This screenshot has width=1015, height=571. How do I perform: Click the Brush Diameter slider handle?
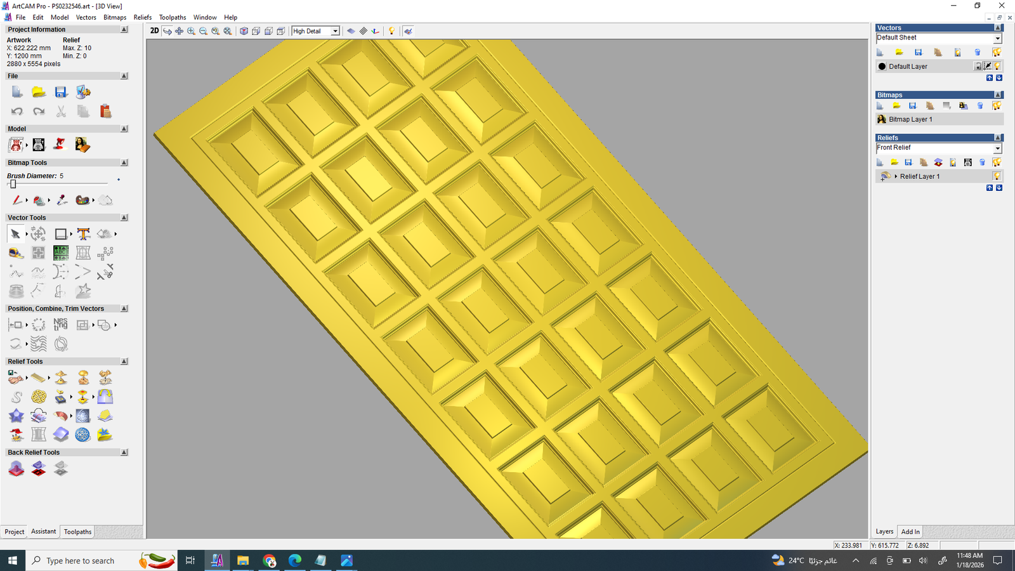13,184
